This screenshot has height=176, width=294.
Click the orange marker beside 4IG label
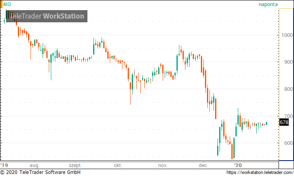1,4
